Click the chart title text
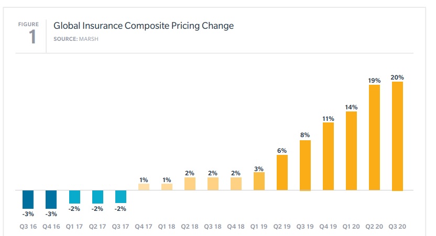 144,25
